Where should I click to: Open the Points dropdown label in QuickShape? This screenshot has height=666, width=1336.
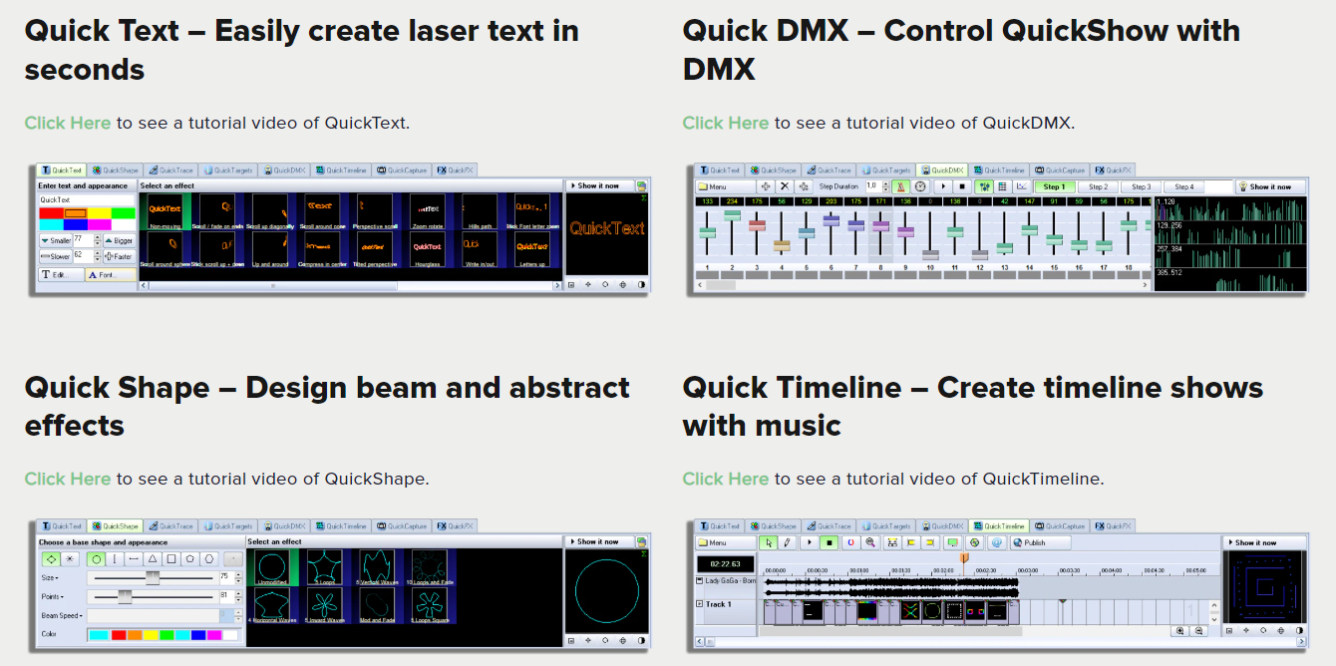(x=51, y=596)
